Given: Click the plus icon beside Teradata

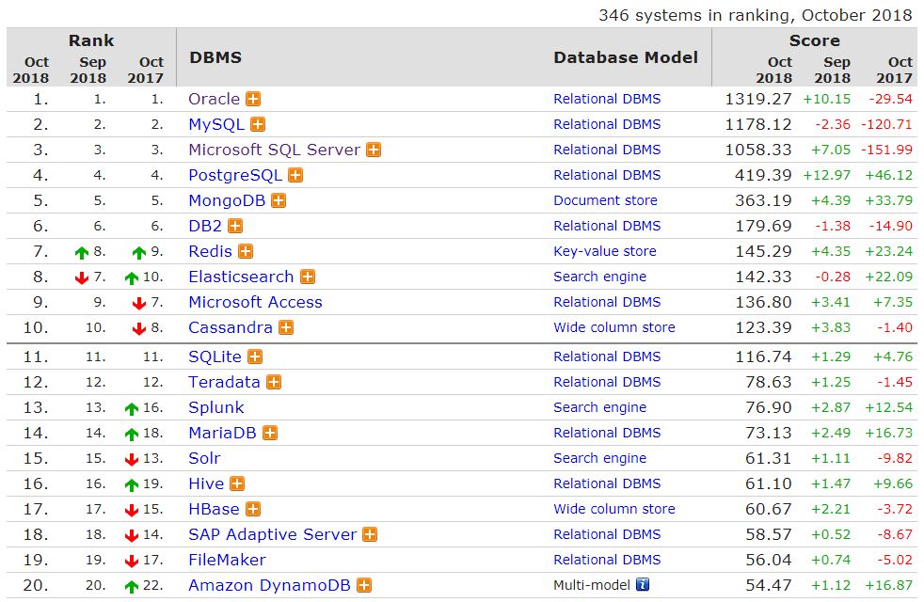Looking at the screenshot, I should 274,382.
